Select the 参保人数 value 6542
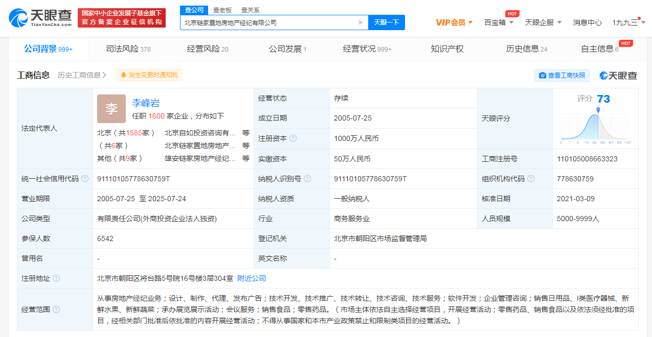 105,238
